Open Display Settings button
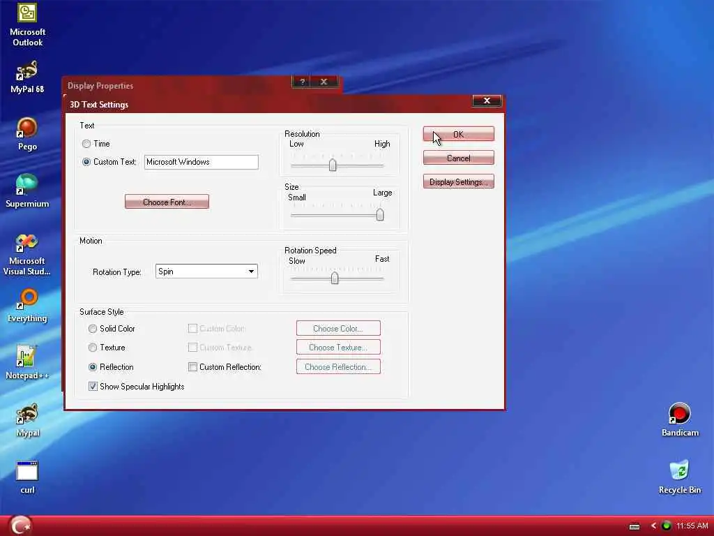 (459, 181)
